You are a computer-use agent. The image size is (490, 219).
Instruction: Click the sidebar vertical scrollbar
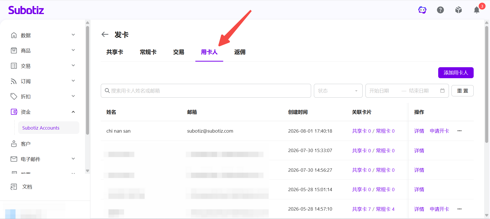[88, 80]
